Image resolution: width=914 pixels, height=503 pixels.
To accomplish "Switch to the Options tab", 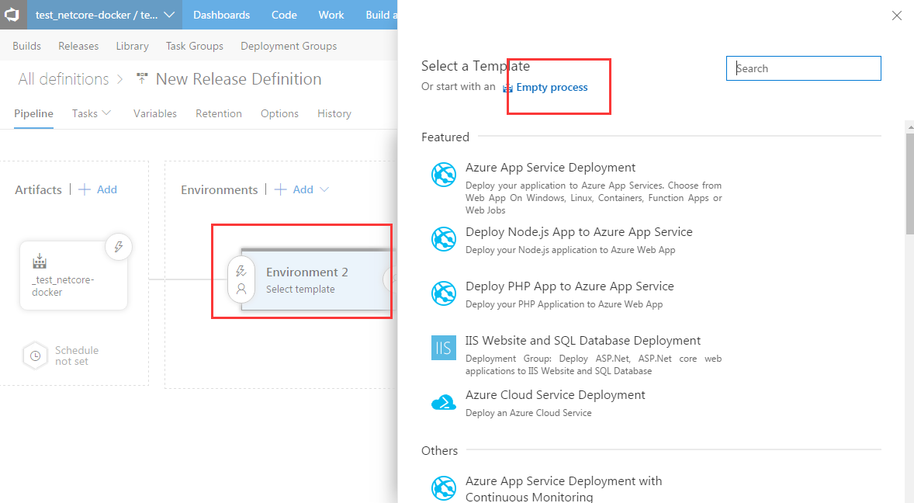I will pyautogui.click(x=279, y=113).
